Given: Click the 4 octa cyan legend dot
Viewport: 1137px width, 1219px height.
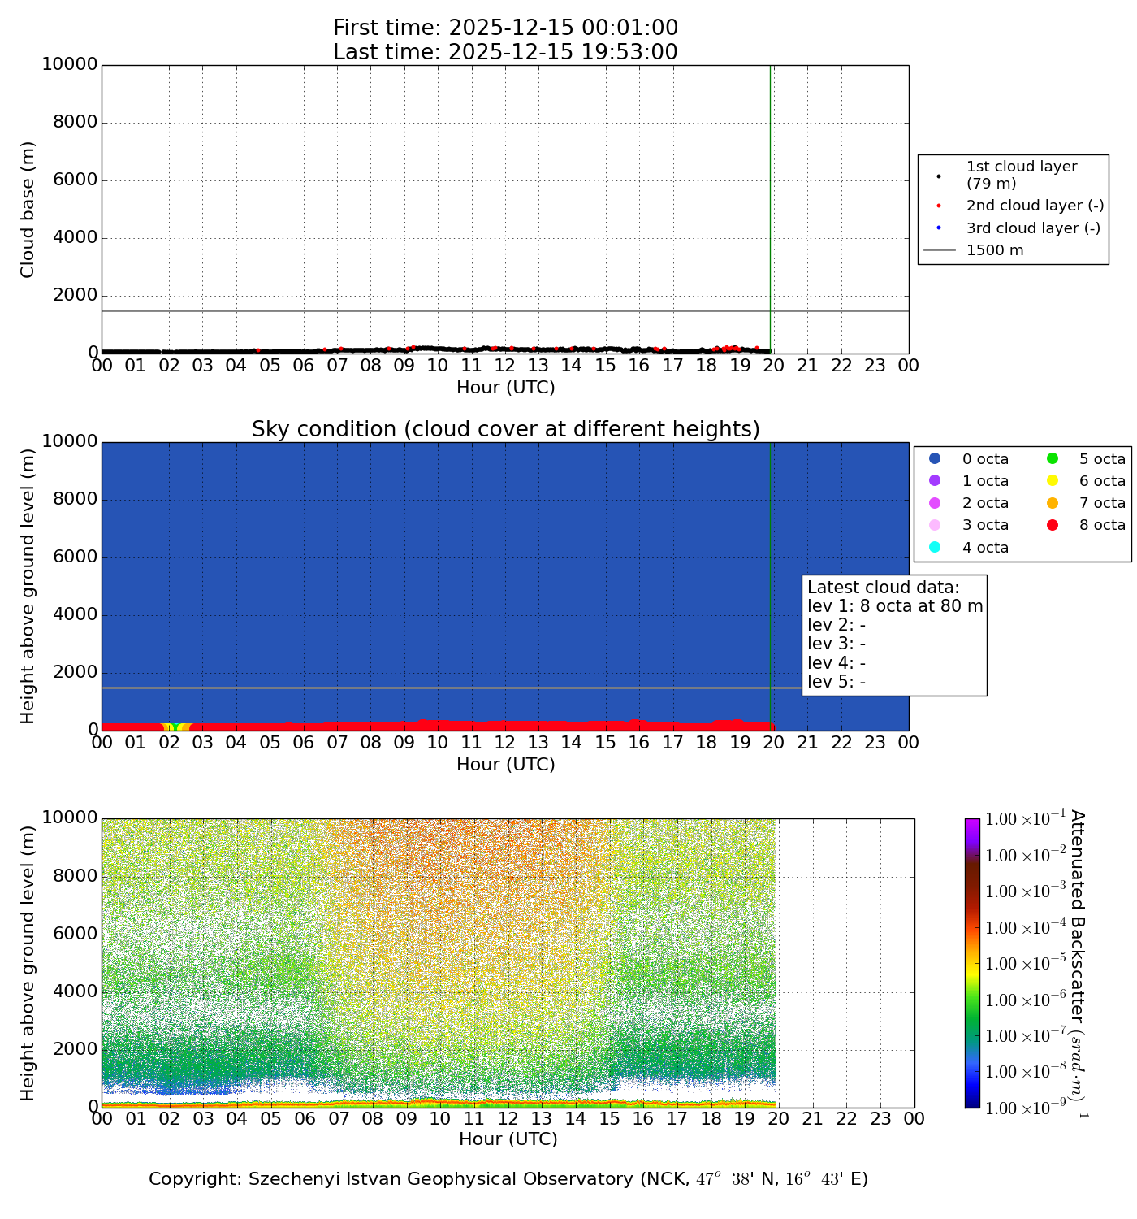Looking at the screenshot, I should point(935,547).
